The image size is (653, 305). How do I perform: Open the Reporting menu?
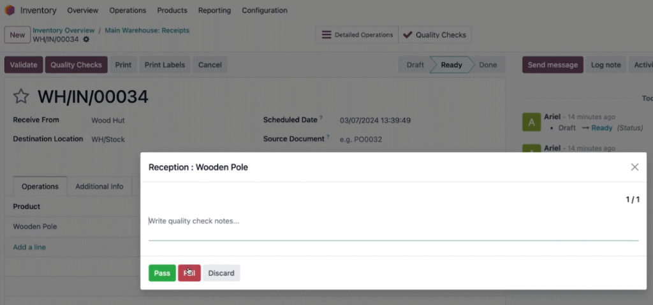pyautogui.click(x=214, y=10)
